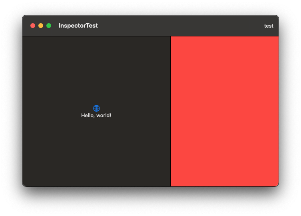
Task: Click the dark content area right of "Hello, world!"
Action: coord(140,116)
